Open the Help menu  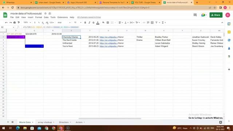(72, 17)
